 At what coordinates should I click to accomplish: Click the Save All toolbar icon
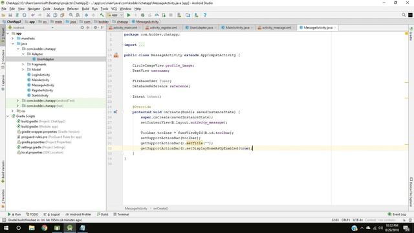10,15
